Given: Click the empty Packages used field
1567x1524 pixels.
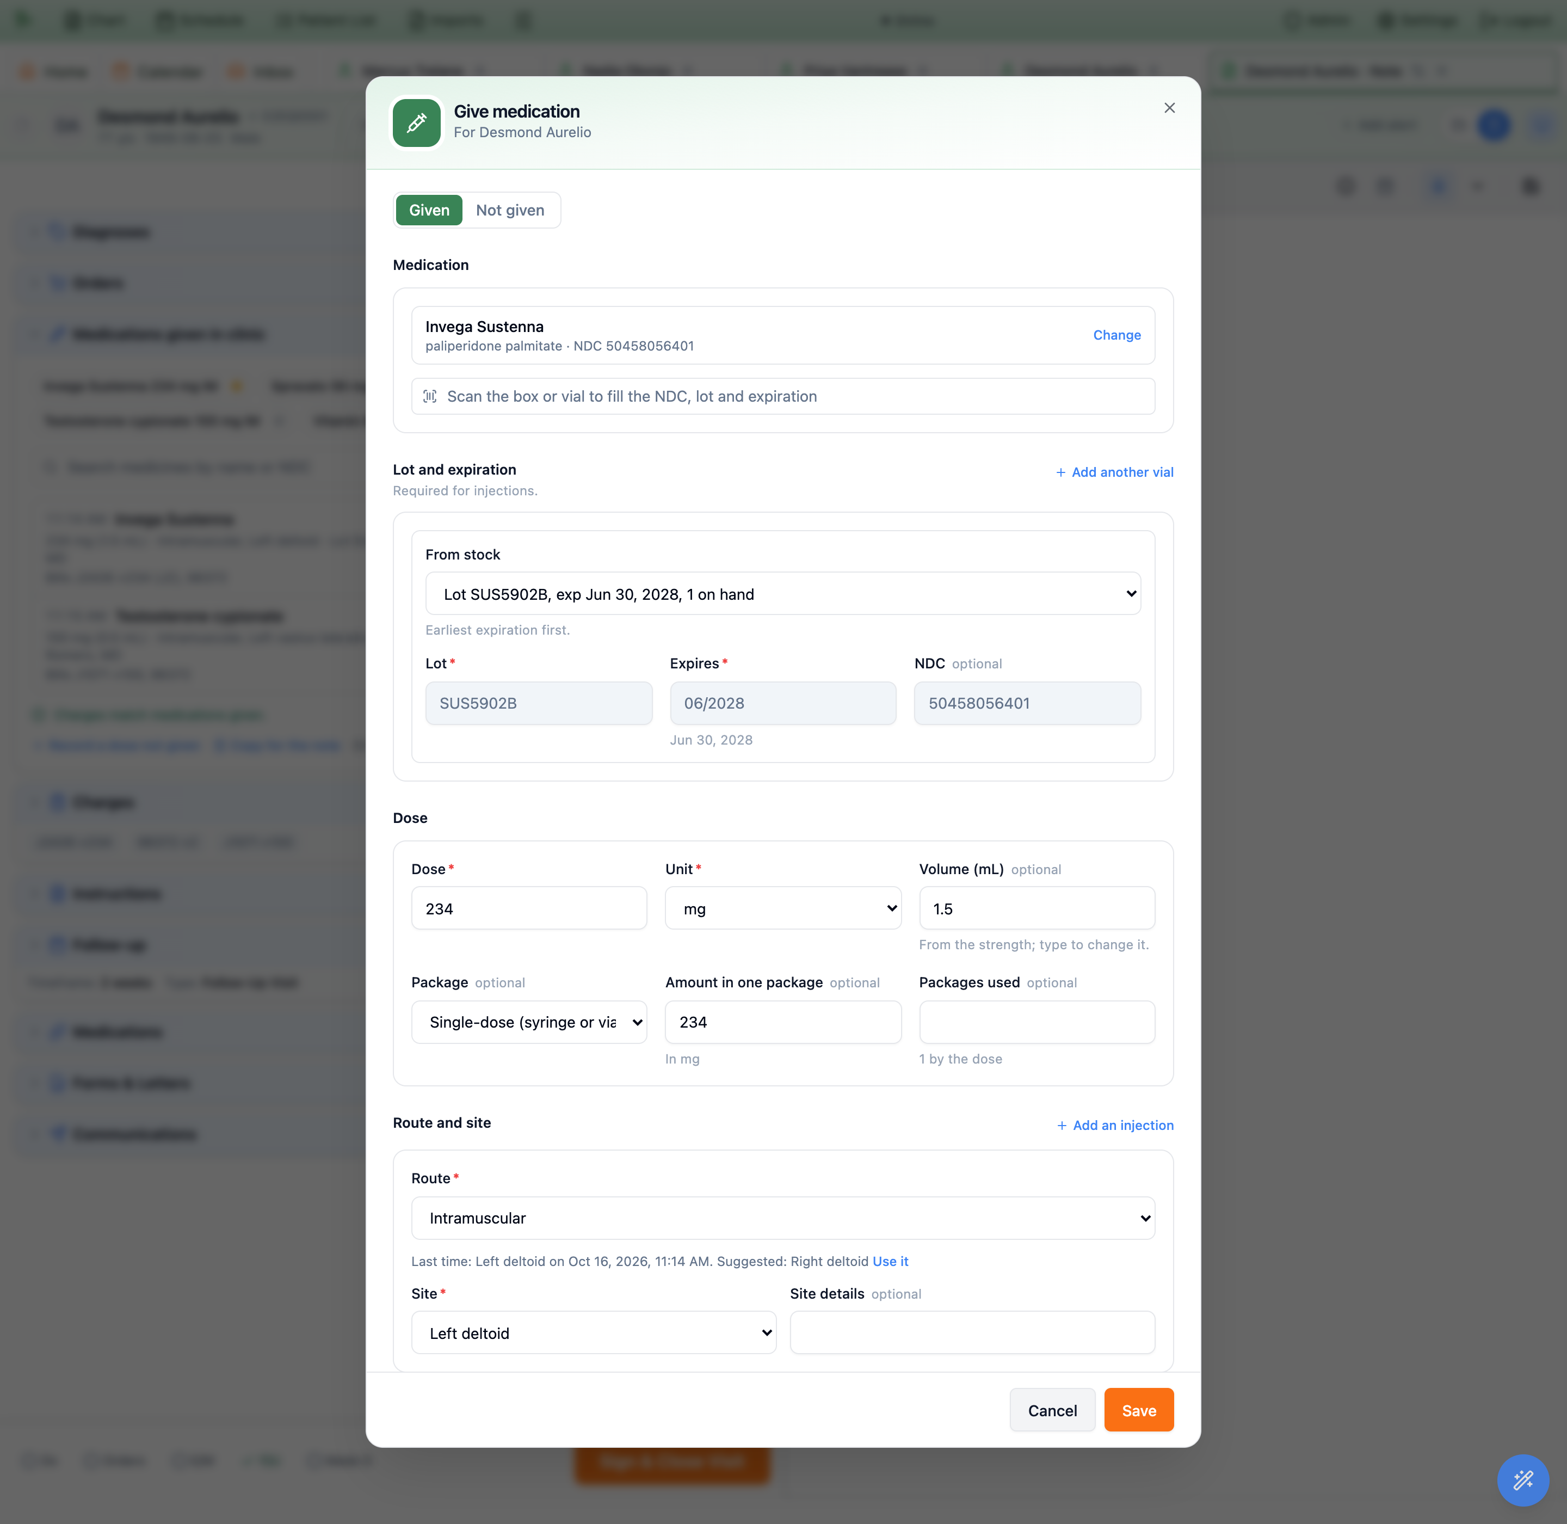Looking at the screenshot, I should (1037, 1022).
